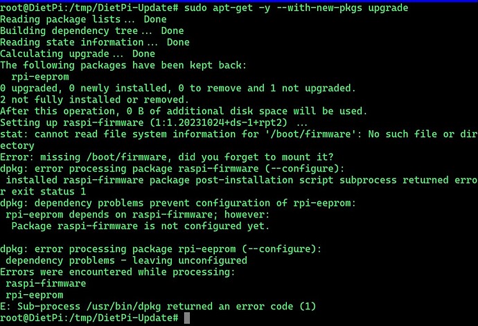
Task: Click the 'stat: cannot read file system' error line
Action: tap(236, 134)
